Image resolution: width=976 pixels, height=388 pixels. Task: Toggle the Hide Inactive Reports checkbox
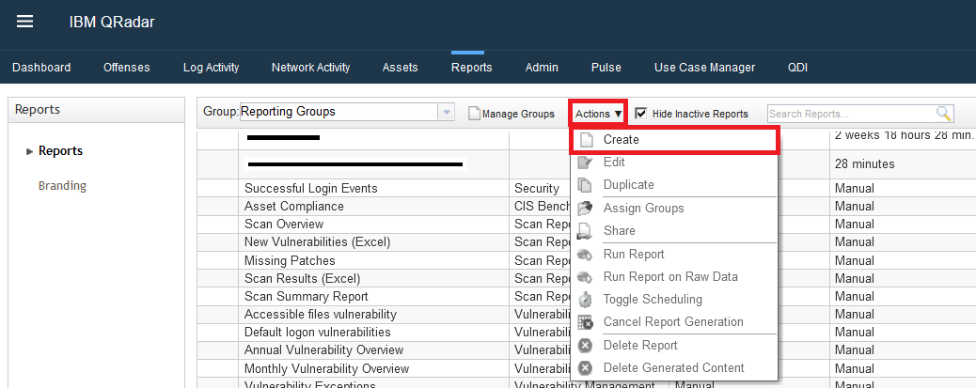[x=640, y=113]
